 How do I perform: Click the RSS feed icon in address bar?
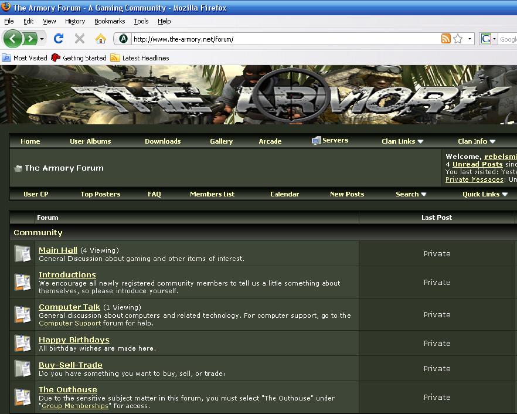(446, 39)
